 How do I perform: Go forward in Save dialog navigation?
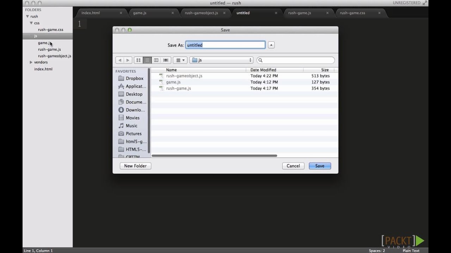point(128,60)
